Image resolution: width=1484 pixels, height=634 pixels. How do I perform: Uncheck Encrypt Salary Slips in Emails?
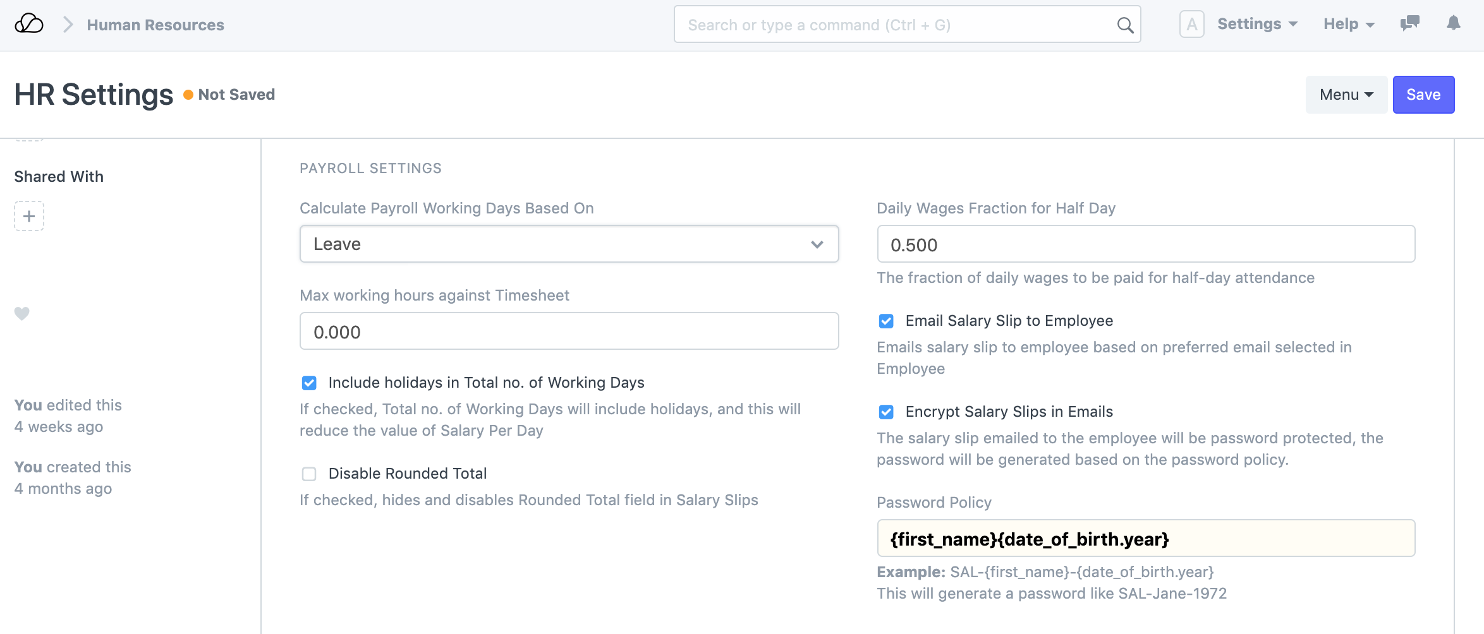tap(886, 412)
